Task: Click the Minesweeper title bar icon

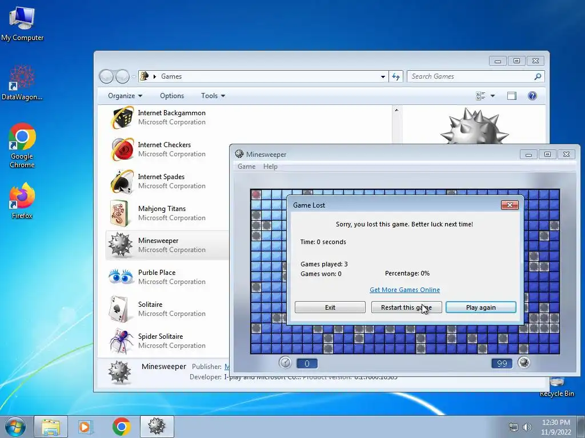Action: pos(239,154)
